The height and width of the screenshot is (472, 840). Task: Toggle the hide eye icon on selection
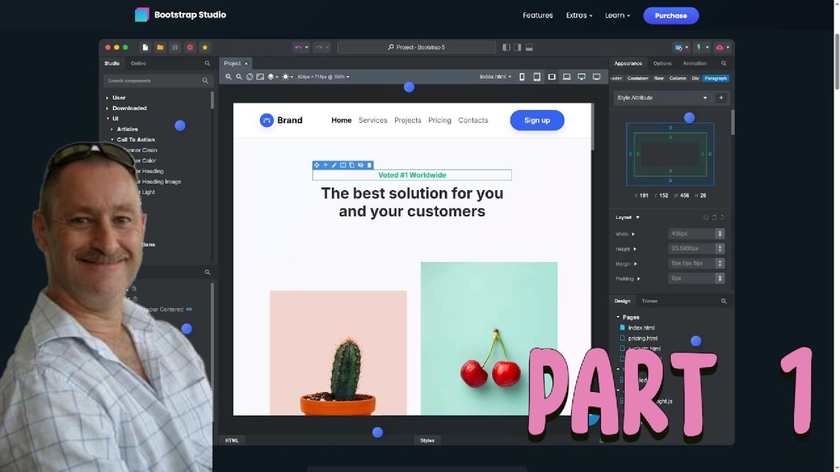click(360, 165)
